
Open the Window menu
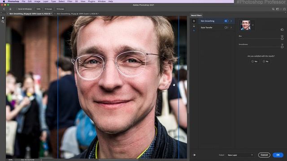click(102, 1)
